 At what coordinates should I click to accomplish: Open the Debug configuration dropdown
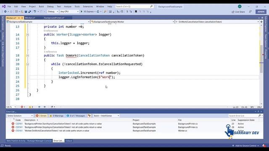pyautogui.click(x=53, y=12)
